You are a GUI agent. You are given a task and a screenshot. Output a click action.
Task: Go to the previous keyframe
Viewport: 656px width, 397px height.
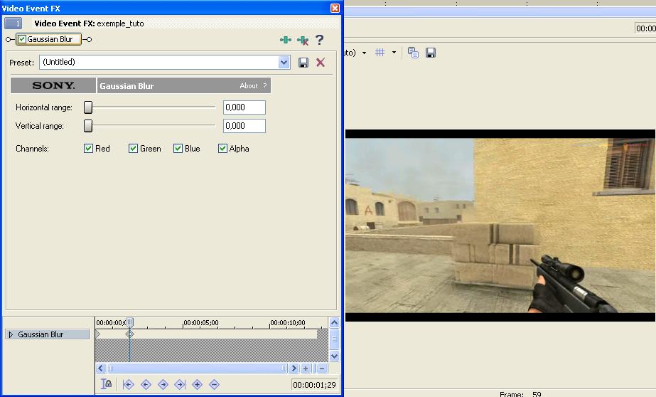point(146,384)
